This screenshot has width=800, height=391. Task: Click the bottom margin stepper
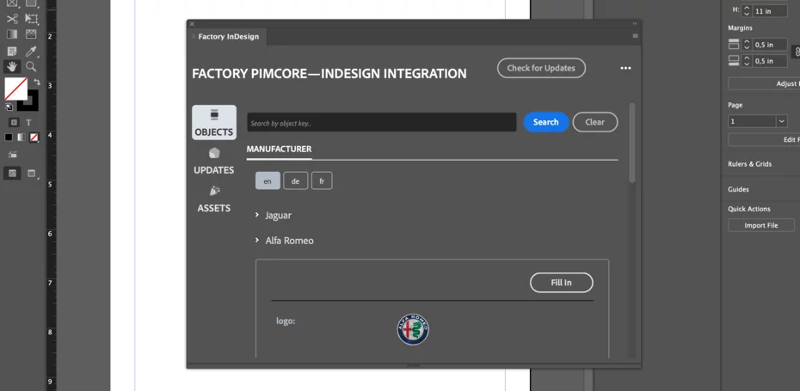click(747, 61)
